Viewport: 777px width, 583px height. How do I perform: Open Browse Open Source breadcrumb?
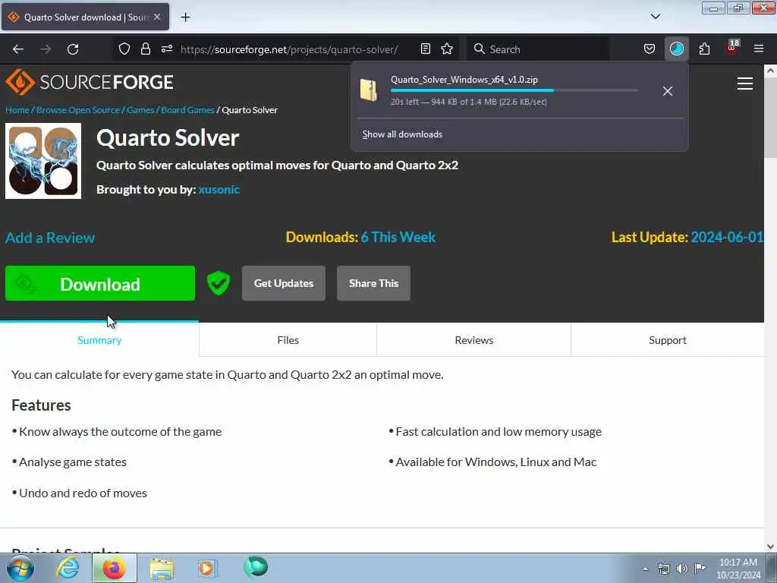(78, 110)
